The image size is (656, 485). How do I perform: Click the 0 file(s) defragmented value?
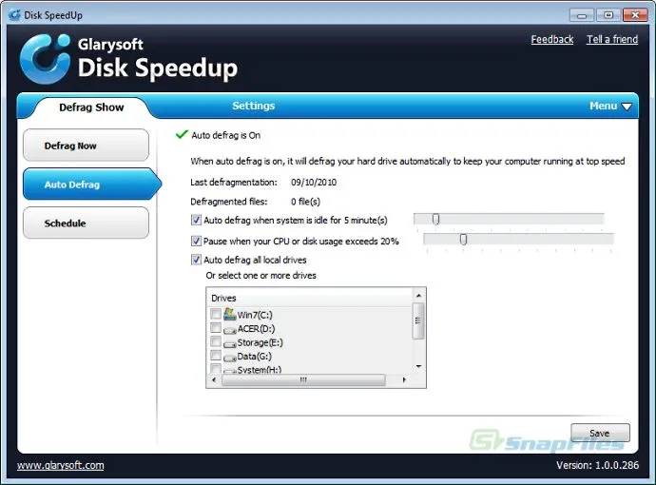coord(305,202)
